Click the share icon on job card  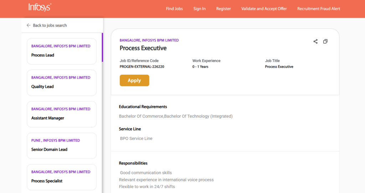click(x=315, y=41)
